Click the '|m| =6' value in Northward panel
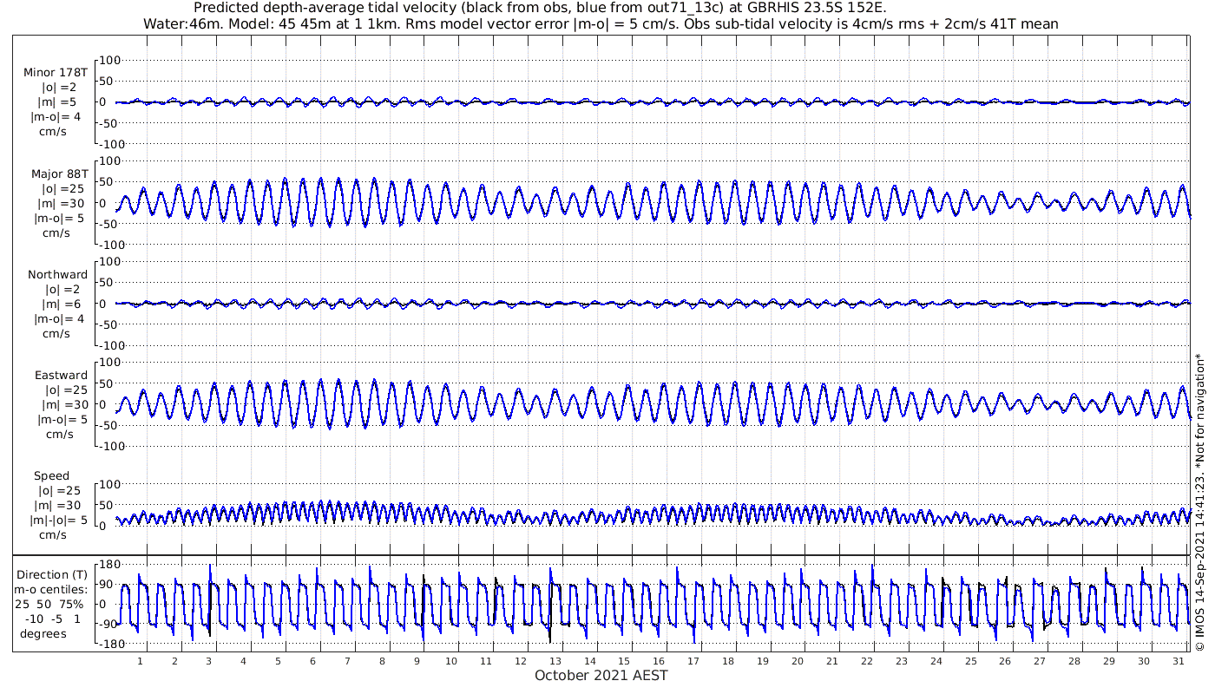The height and width of the screenshot is (694, 1215). 65,304
